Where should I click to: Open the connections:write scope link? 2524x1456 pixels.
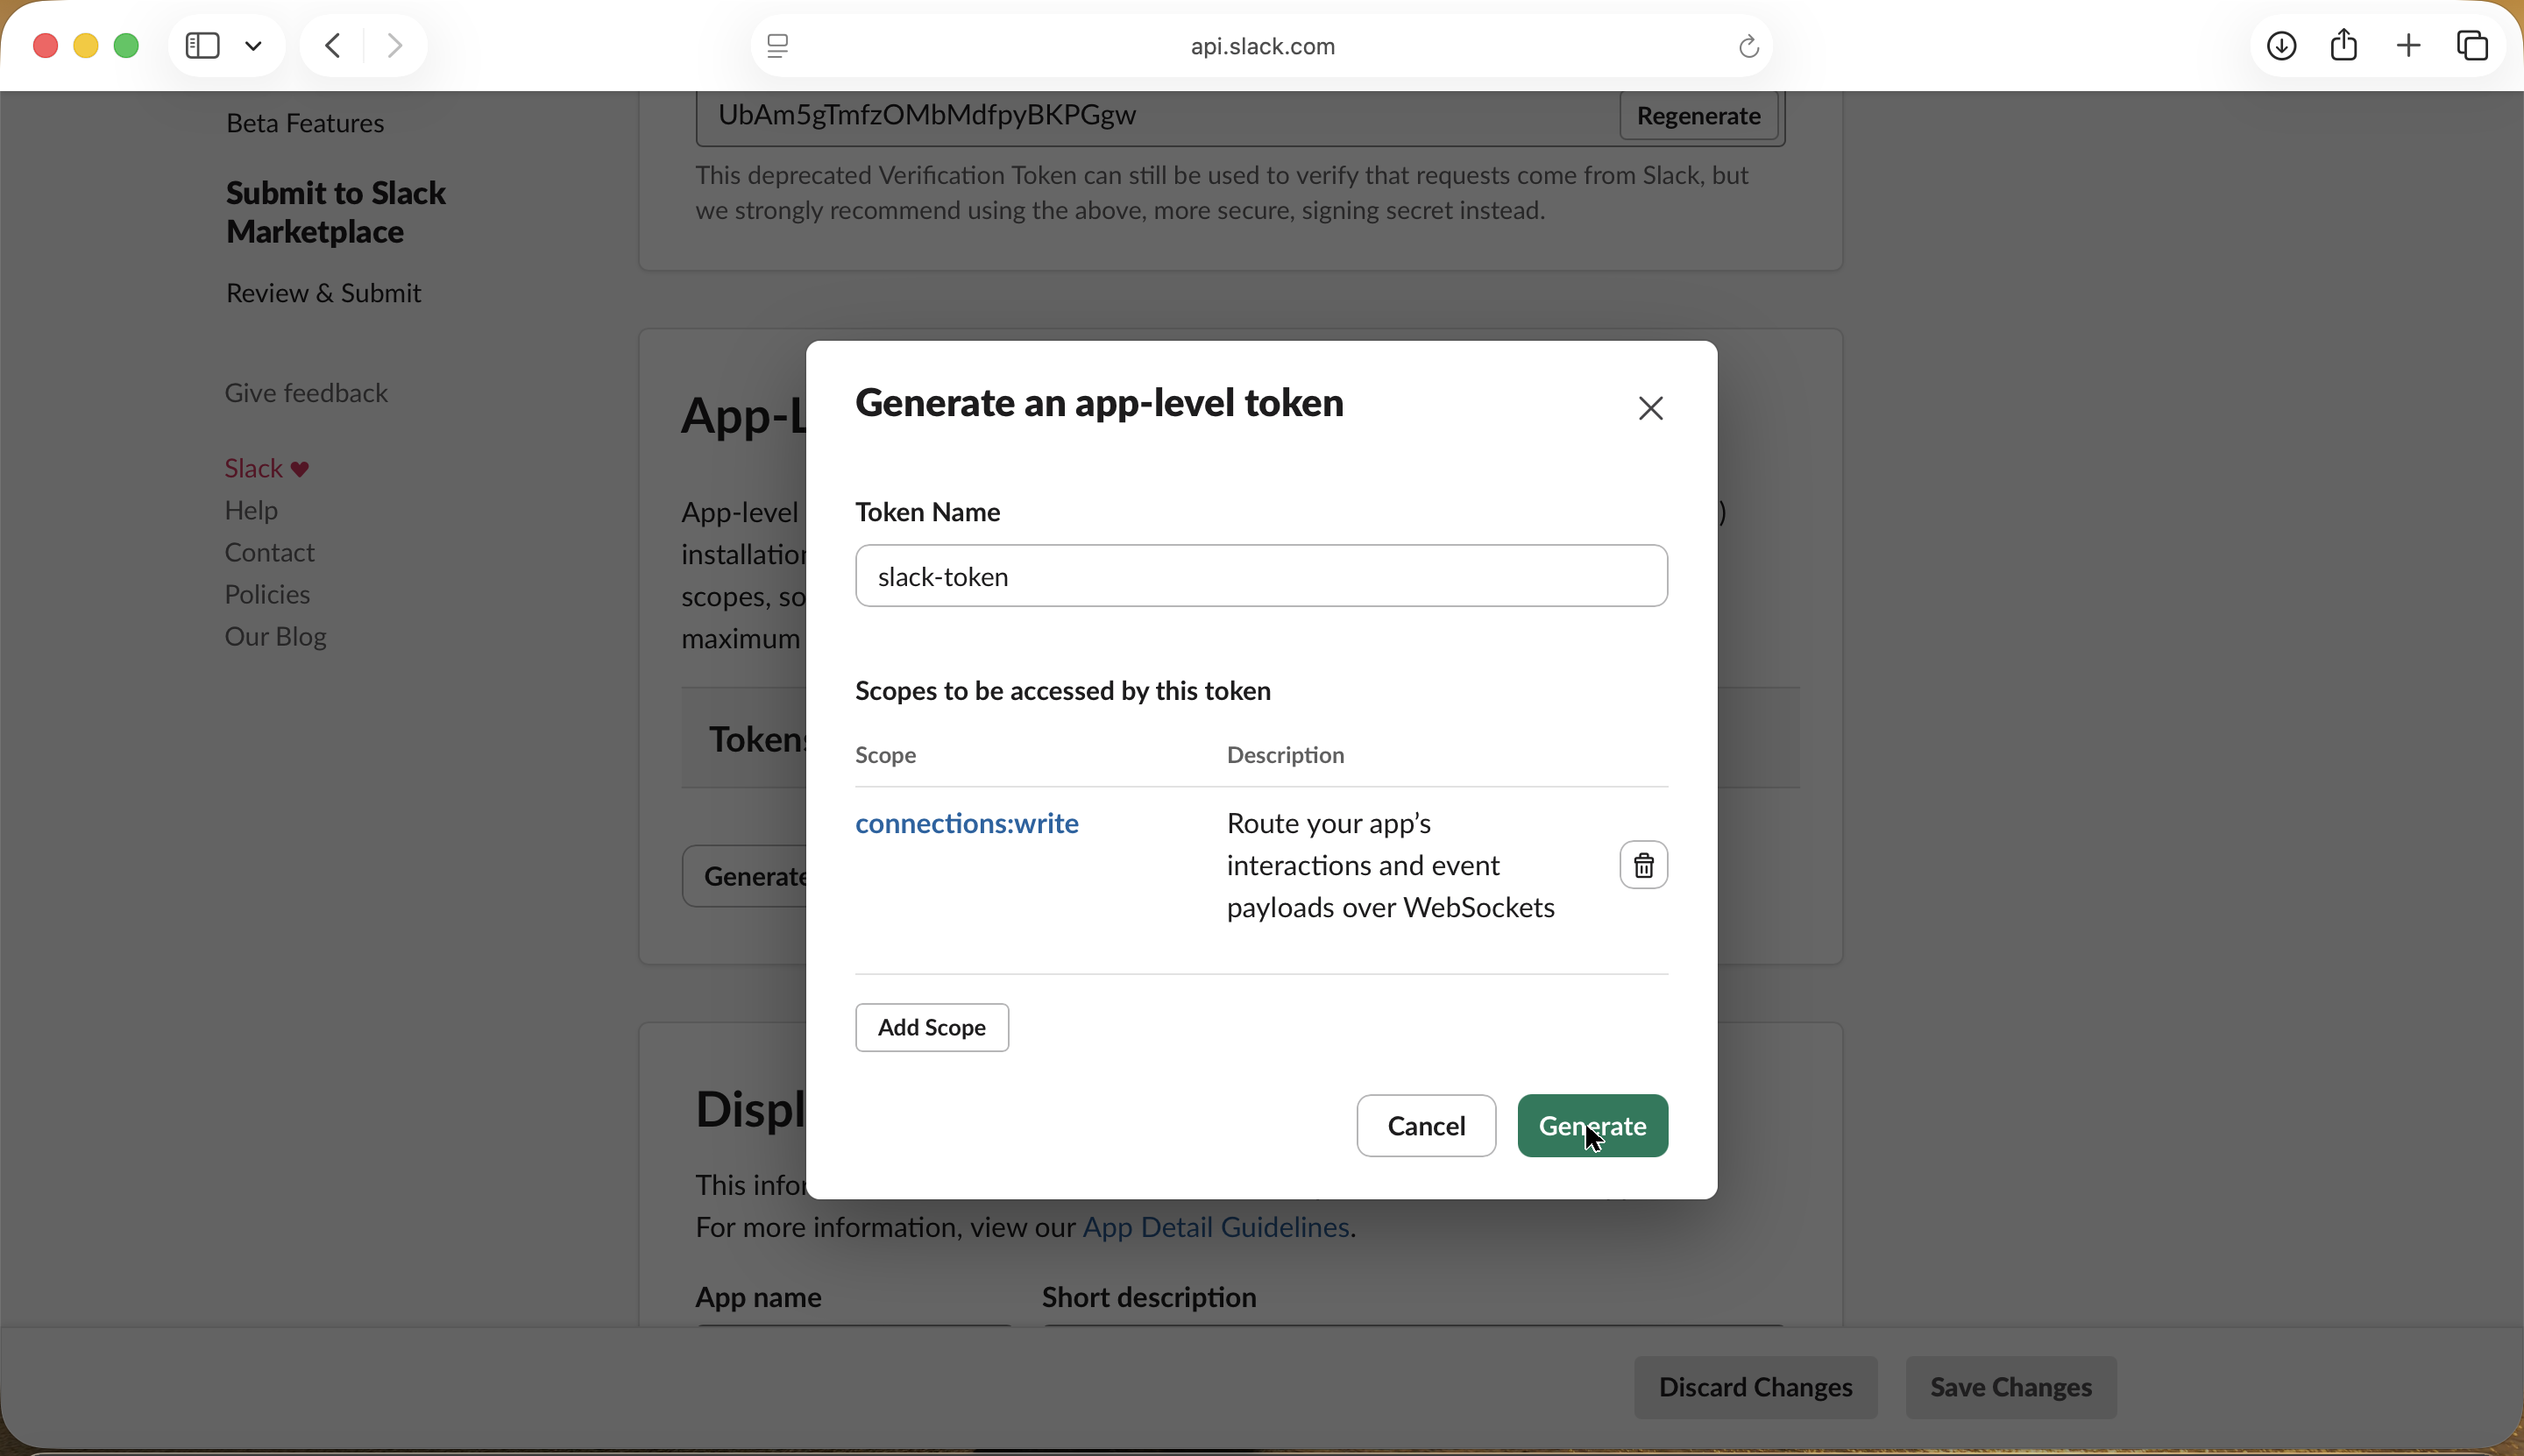[967, 823]
